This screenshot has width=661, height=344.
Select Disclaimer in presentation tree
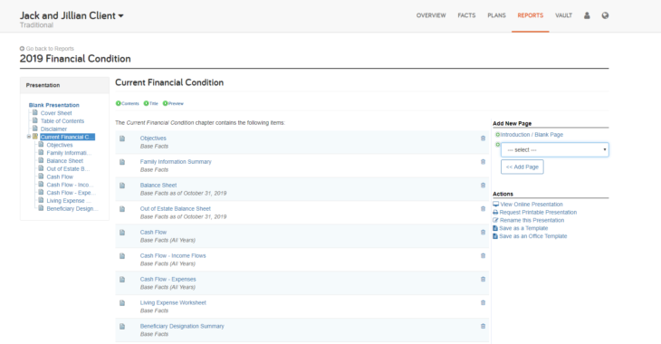pyautogui.click(x=53, y=129)
